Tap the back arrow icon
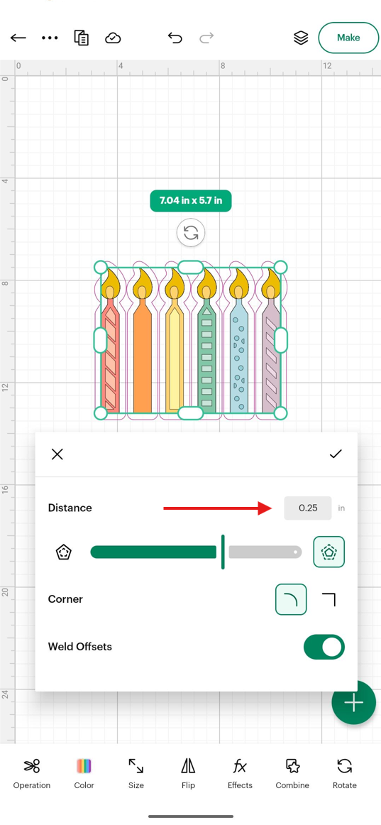 pos(18,38)
